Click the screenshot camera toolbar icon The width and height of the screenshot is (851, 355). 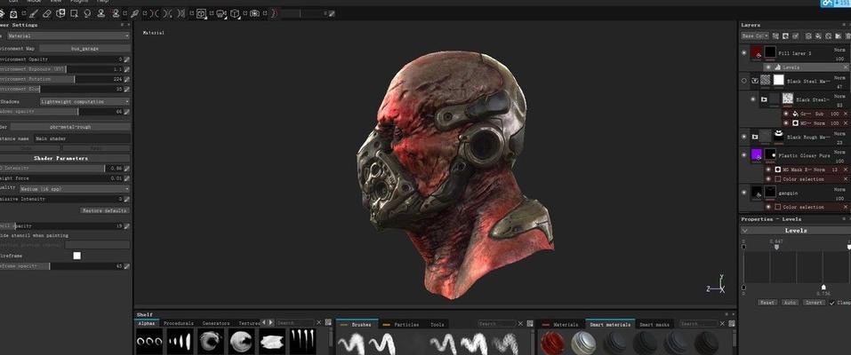[x=254, y=13]
